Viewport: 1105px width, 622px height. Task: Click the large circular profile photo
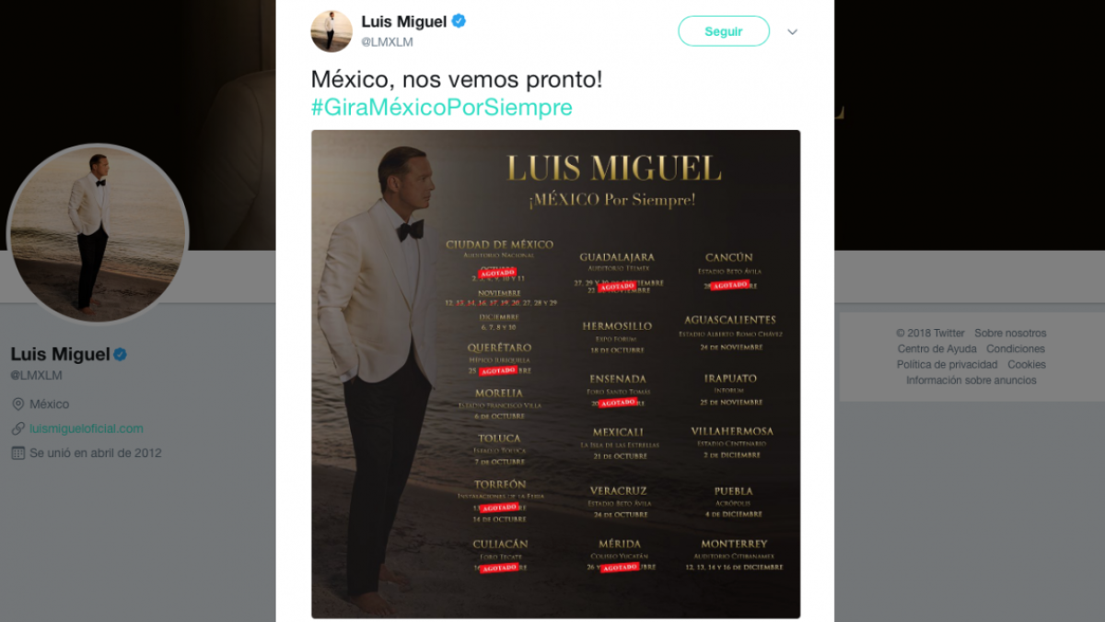97,230
